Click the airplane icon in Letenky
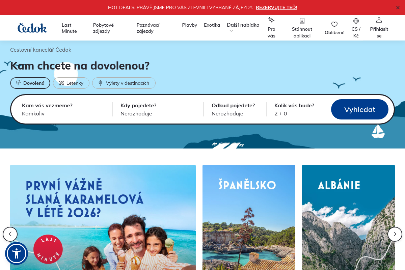Viewport: 405px width, 270px height. [x=61, y=83]
